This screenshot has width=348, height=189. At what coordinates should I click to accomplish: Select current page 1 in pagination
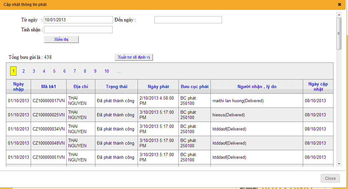pos(13,71)
